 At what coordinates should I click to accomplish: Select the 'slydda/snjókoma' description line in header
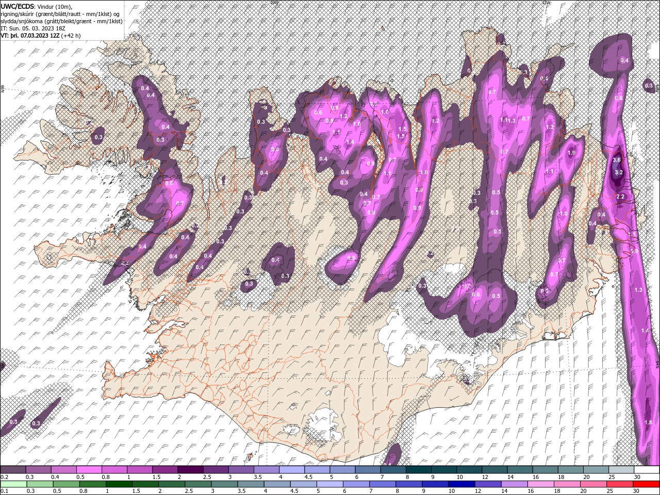(61, 21)
